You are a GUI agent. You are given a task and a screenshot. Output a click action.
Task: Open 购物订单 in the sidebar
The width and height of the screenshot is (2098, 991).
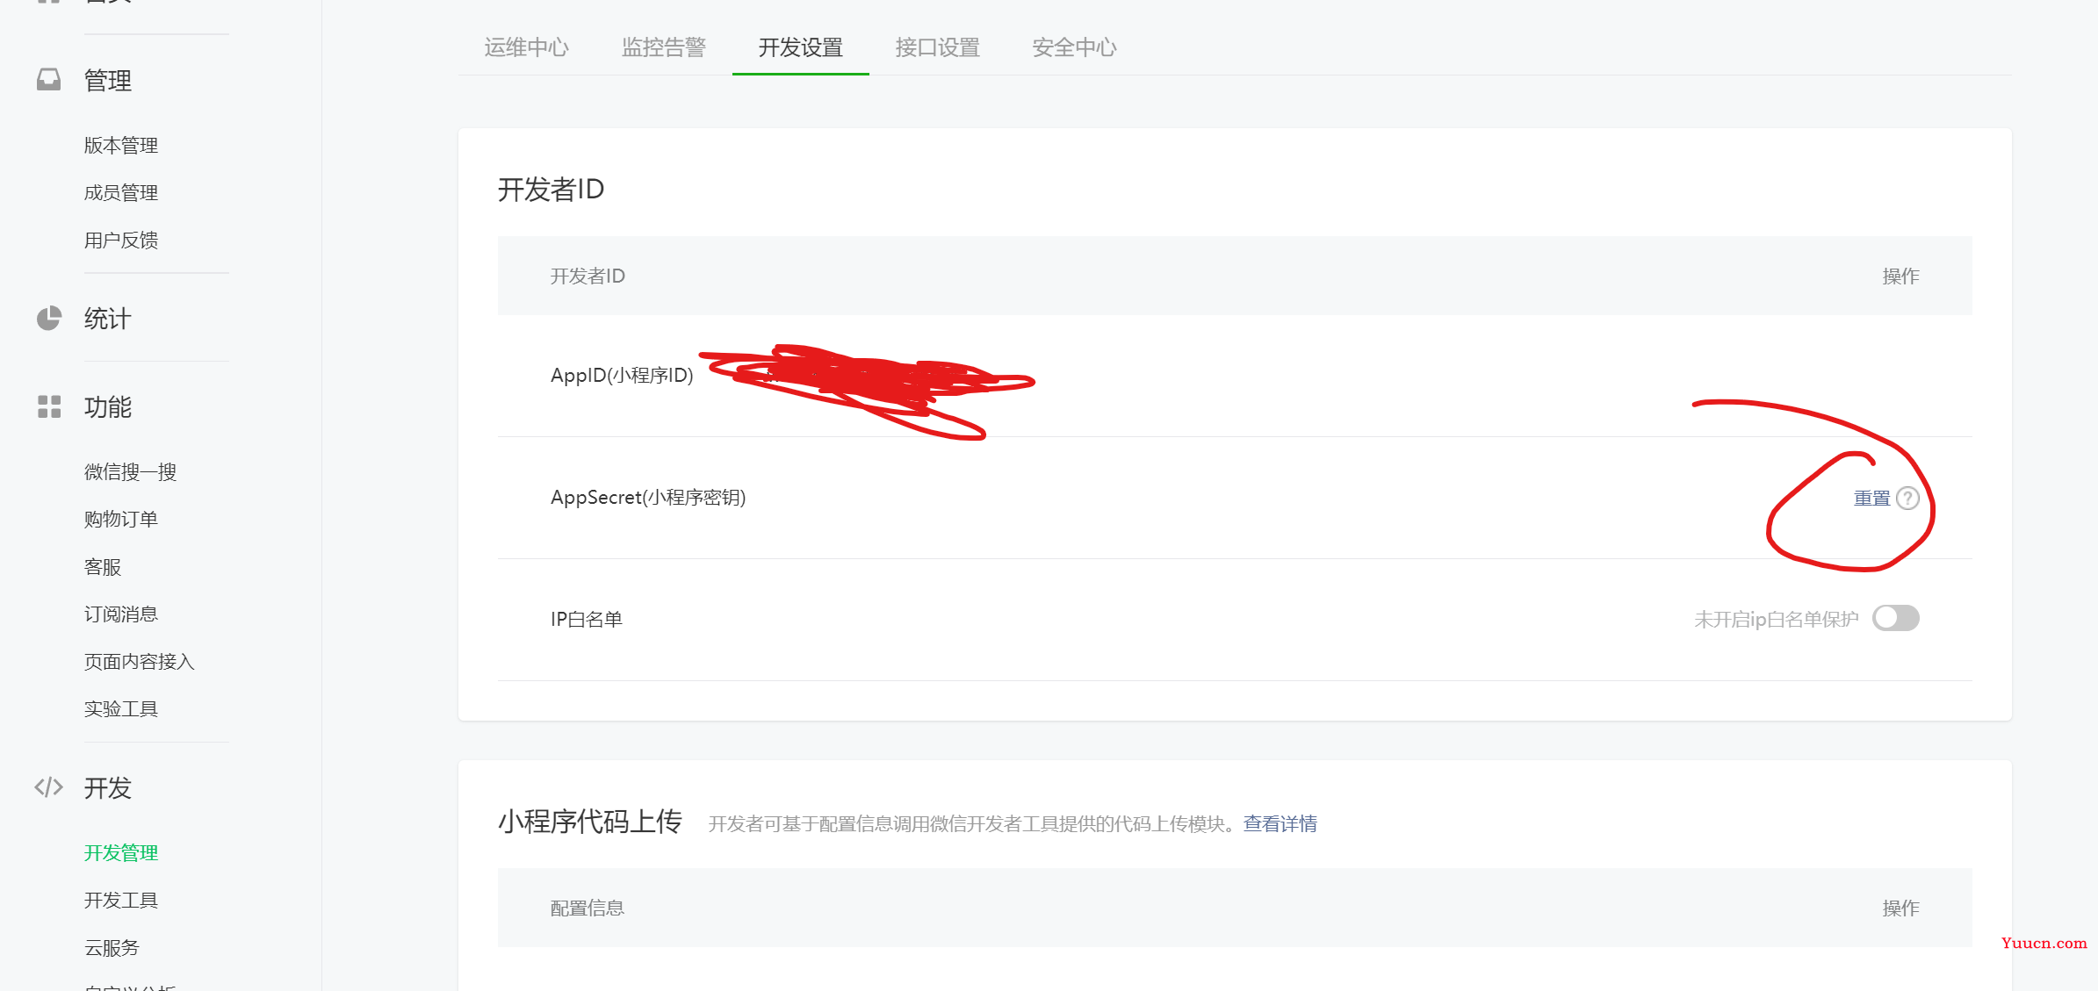[121, 520]
